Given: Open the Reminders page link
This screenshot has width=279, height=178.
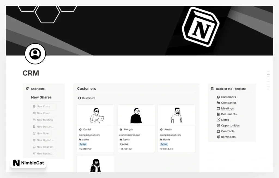Looking at the screenshot, I should click(x=228, y=137).
